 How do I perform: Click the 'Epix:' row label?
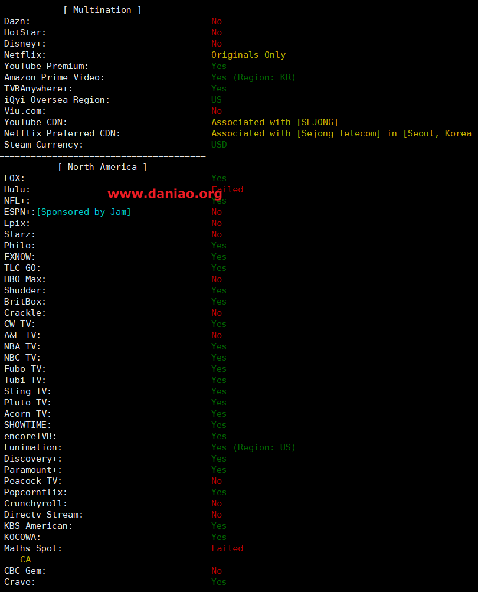[x=17, y=224]
